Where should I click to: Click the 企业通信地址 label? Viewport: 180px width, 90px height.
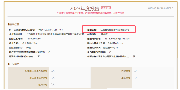16,34
